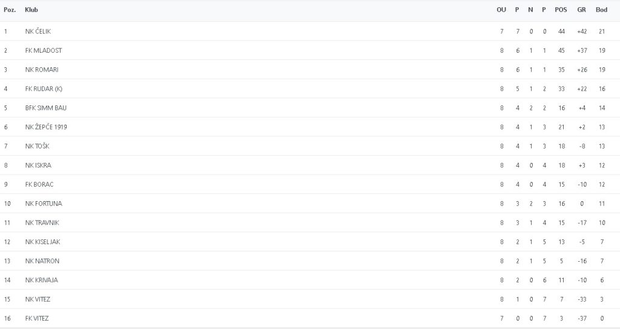Select the NK ŽEPČE 1919 club

(x=46, y=127)
